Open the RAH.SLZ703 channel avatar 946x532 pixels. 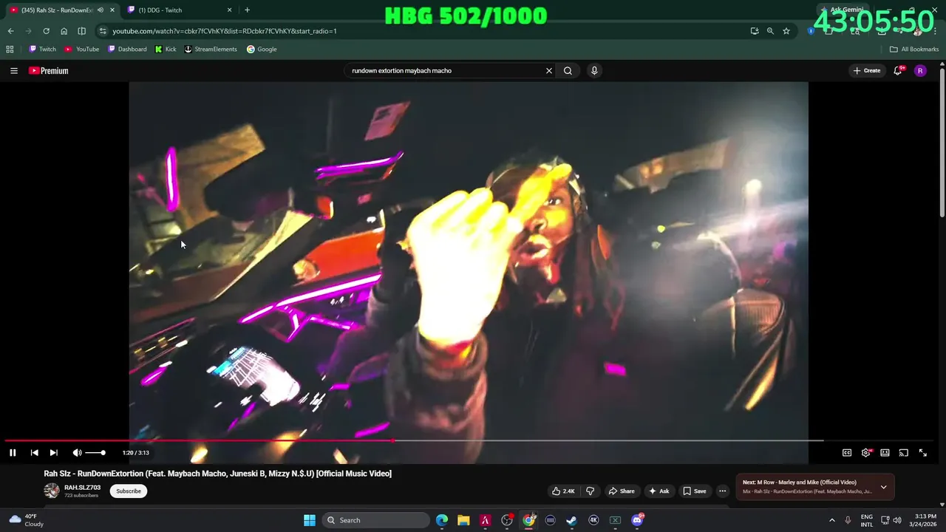pyautogui.click(x=52, y=491)
